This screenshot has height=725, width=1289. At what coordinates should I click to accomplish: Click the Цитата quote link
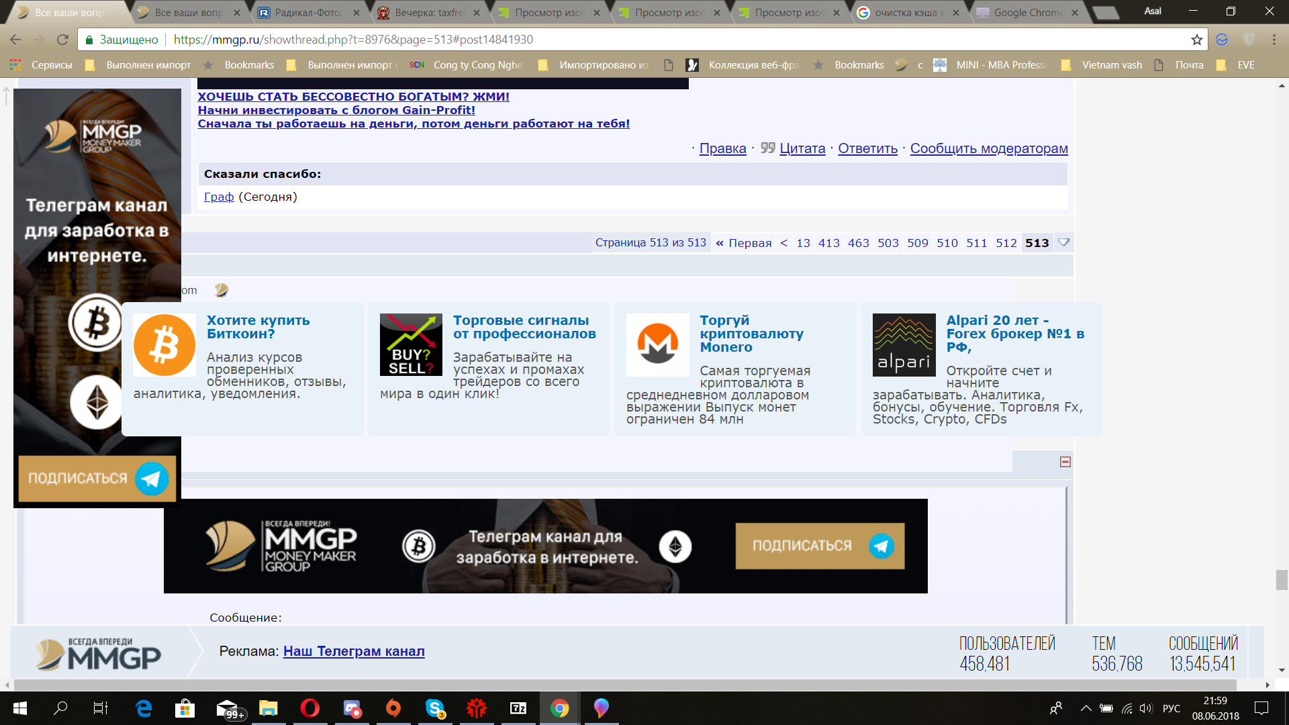click(802, 148)
